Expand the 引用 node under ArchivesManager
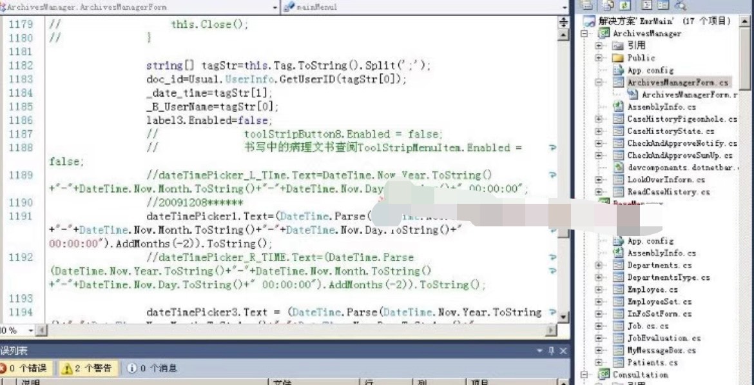The width and height of the screenshot is (754, 385). tap(599, 46)
